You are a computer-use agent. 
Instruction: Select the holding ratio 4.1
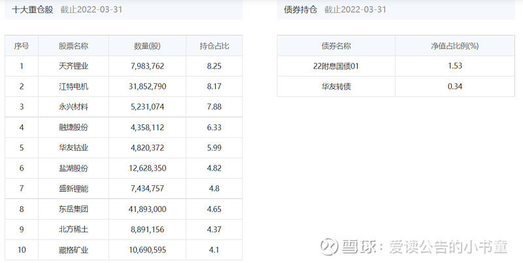(214, 250)
